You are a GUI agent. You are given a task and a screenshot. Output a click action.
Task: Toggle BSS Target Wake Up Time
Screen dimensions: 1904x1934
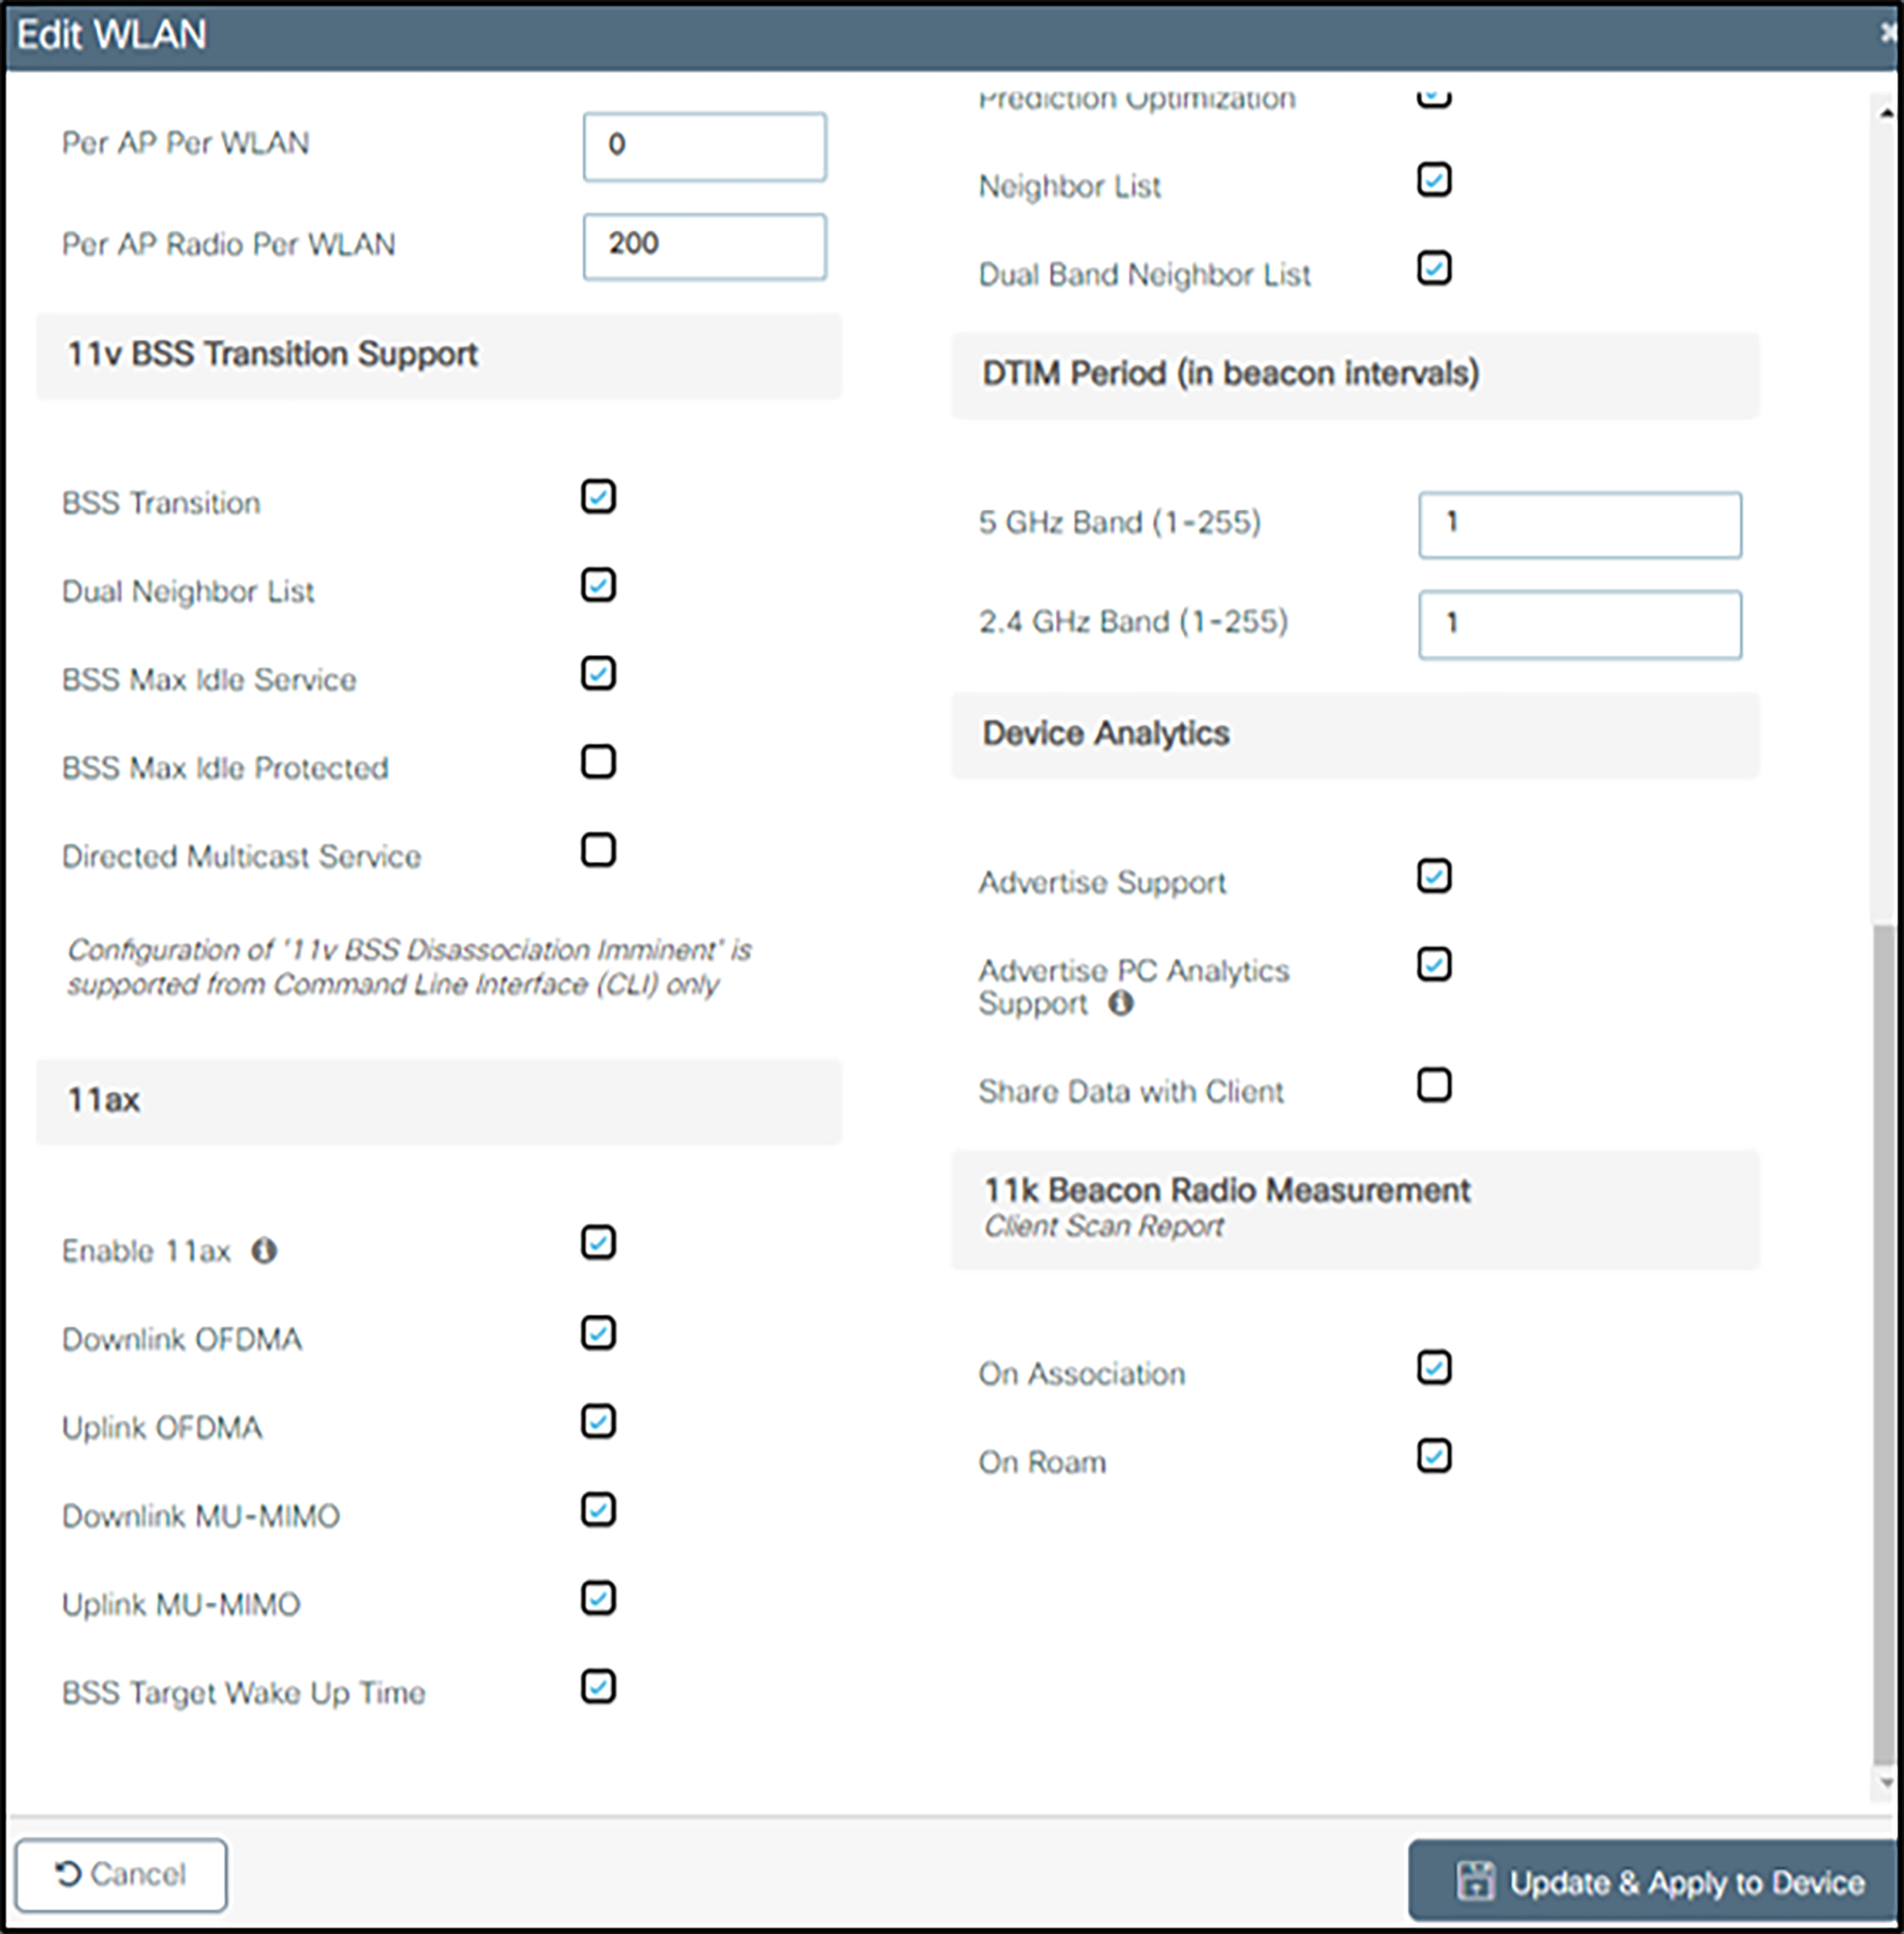[x=598, y=1687]
